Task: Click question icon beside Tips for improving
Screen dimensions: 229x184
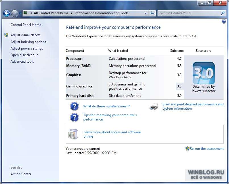Action: click(74, 117)
